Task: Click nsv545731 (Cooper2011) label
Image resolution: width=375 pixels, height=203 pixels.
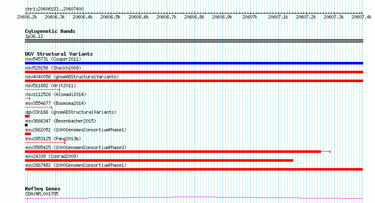Action: click(x=53, y=59)
